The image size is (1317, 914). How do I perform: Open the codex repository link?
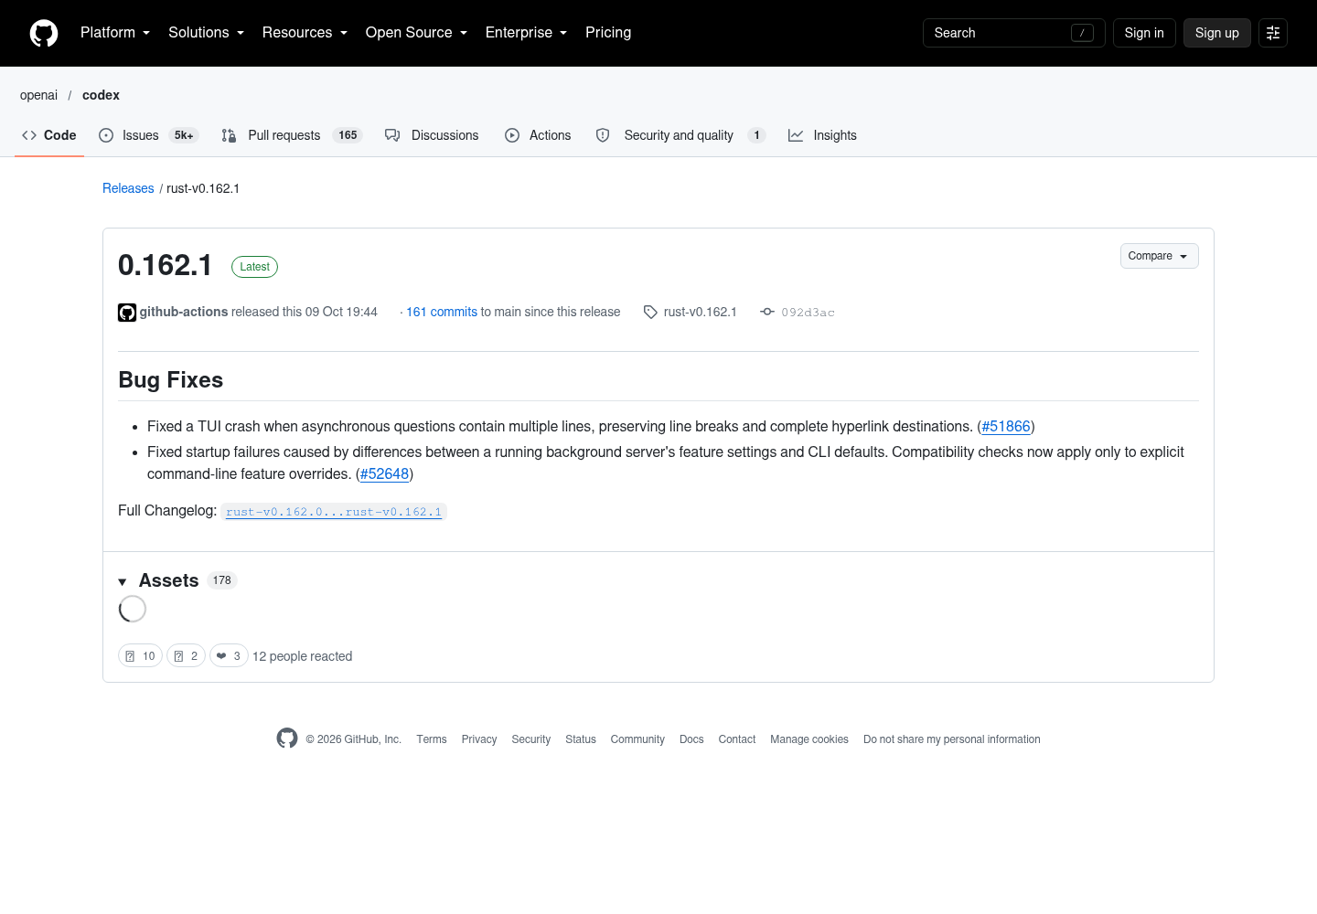pyautogui.click(x=101, y=95)
